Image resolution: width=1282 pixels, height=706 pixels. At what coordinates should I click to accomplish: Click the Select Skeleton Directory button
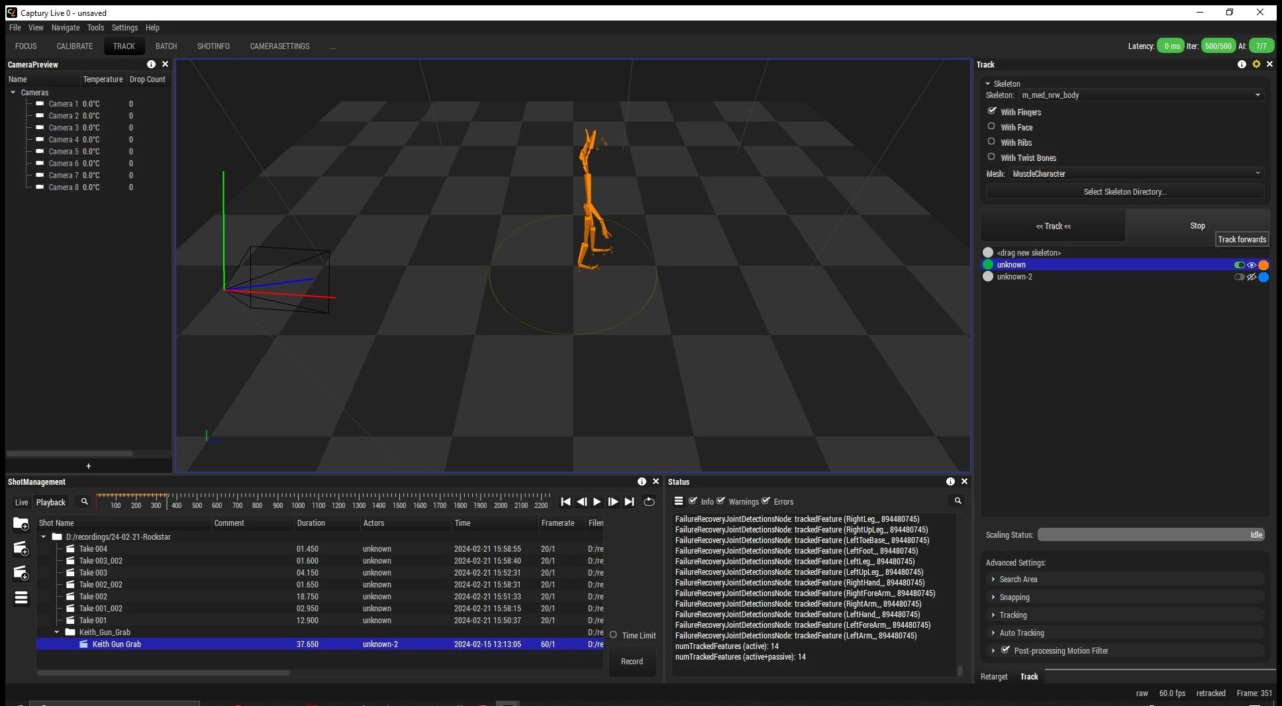pos(1124,192)
